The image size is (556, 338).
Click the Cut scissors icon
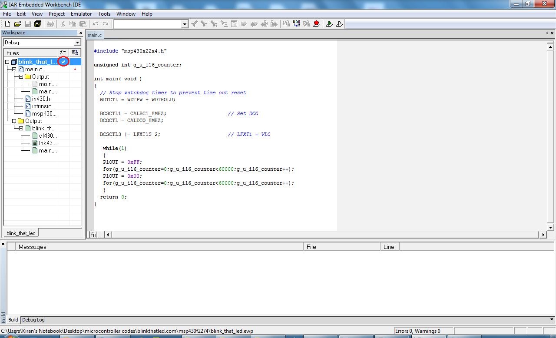(63, 24)
